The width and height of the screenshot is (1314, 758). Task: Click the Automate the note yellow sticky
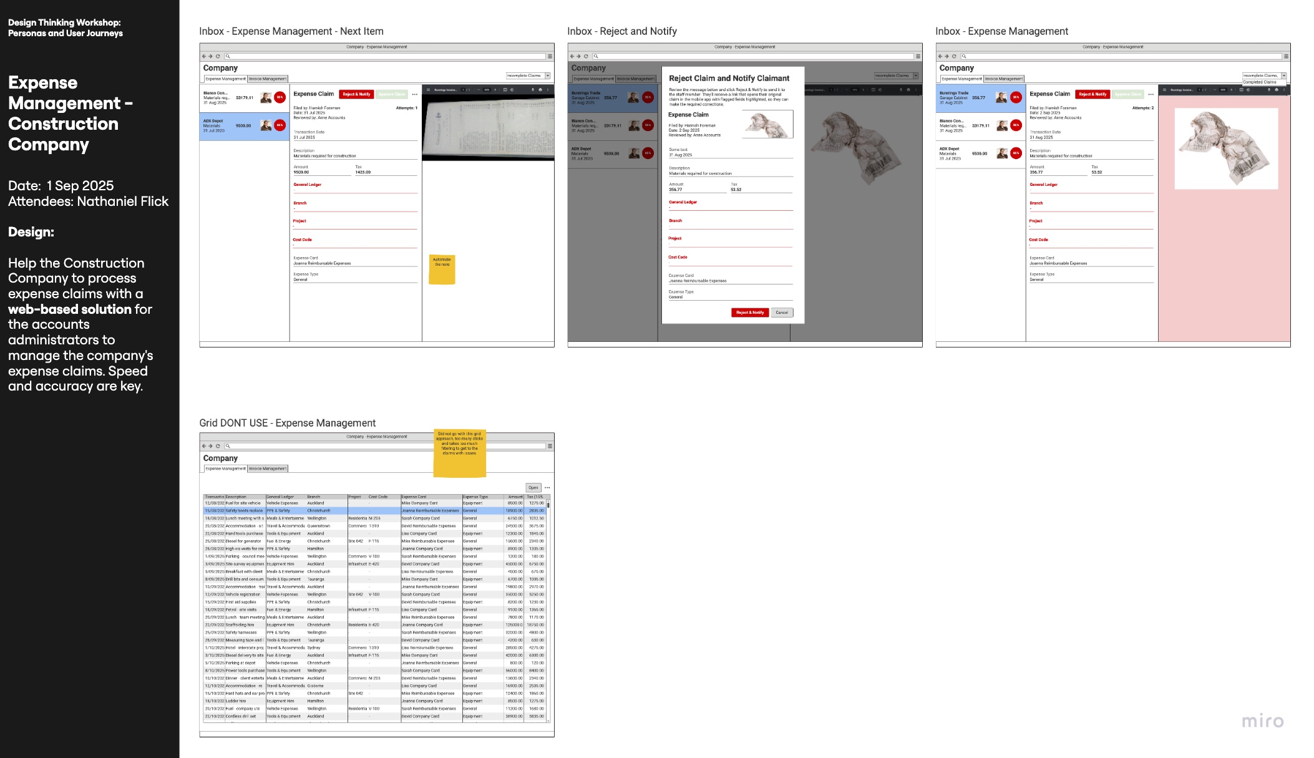[442, 270]
